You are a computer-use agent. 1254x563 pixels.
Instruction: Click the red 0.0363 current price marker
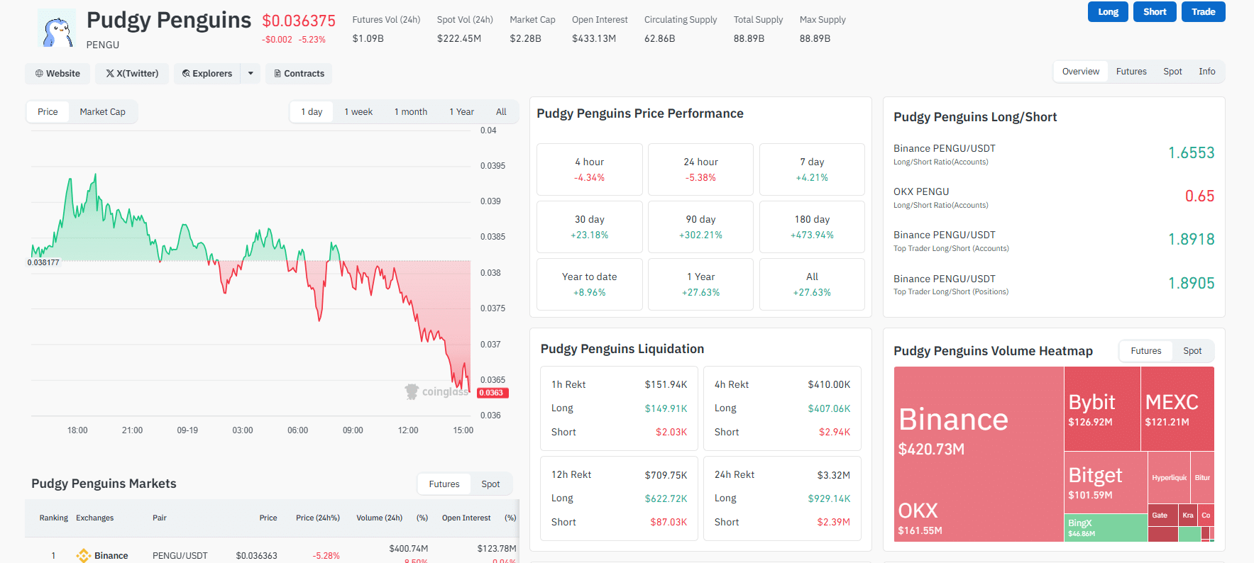pyautogui.click(x=493, y=393)
